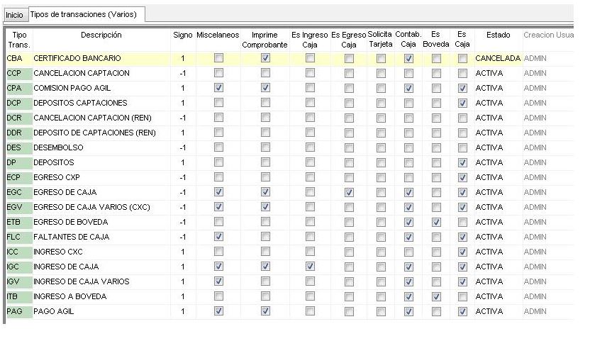Click the Estado column header
Image resolution: width=590 pixels, height=341 pixels.
499,35
